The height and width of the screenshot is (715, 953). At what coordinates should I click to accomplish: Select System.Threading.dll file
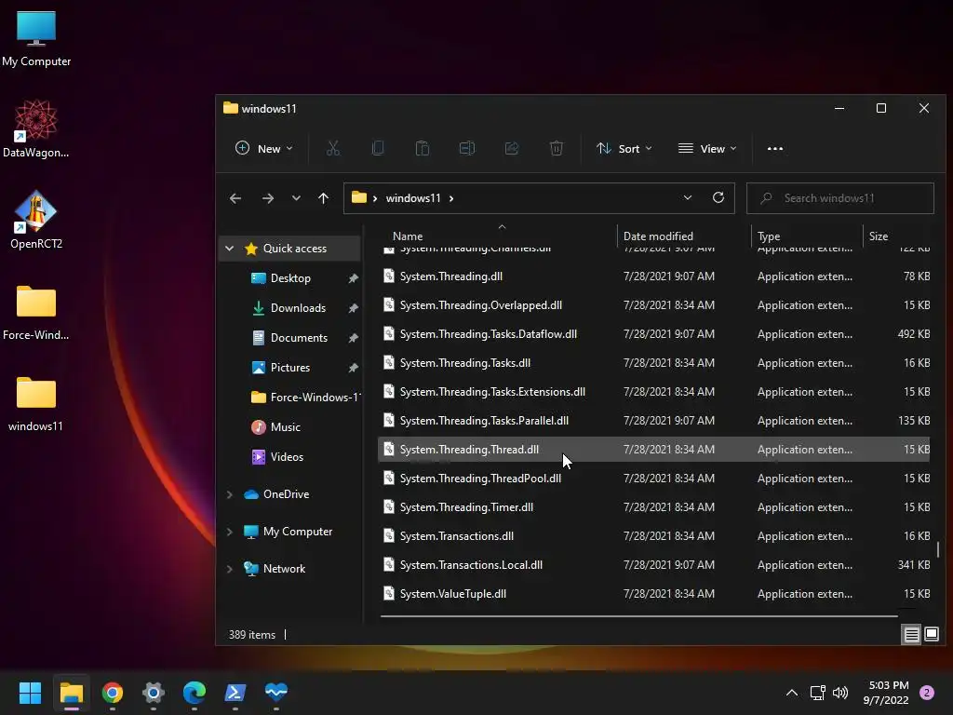click(x=653, y=276)
